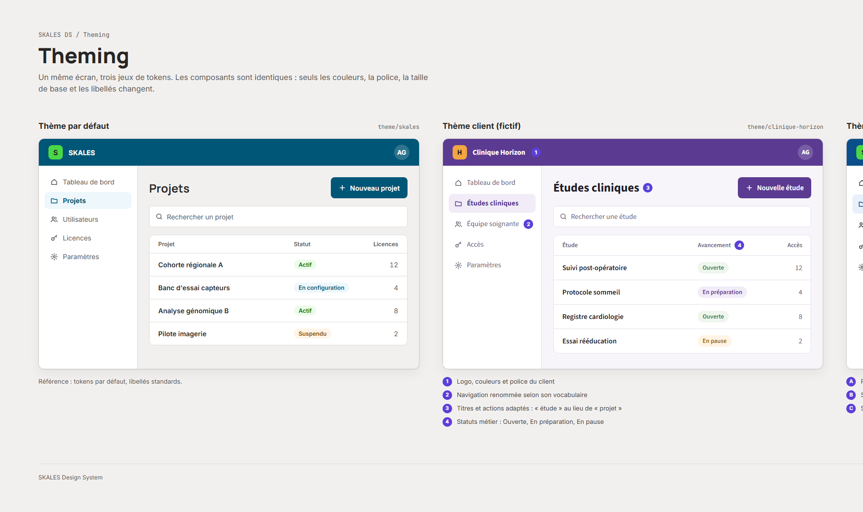This screenshot has width=863, height=512.
Task: Click the Suspendu status badge
Action: tap(313, 334)
